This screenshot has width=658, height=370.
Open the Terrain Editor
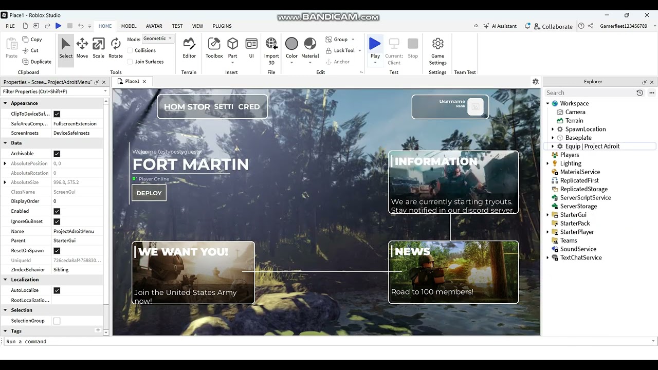(x=189, y=48)
